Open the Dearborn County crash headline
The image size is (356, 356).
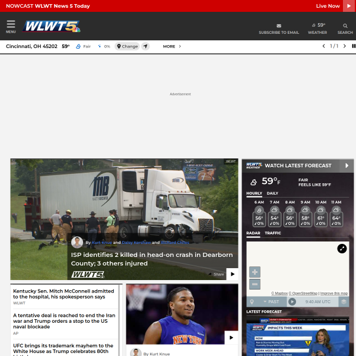click(152, 259)
